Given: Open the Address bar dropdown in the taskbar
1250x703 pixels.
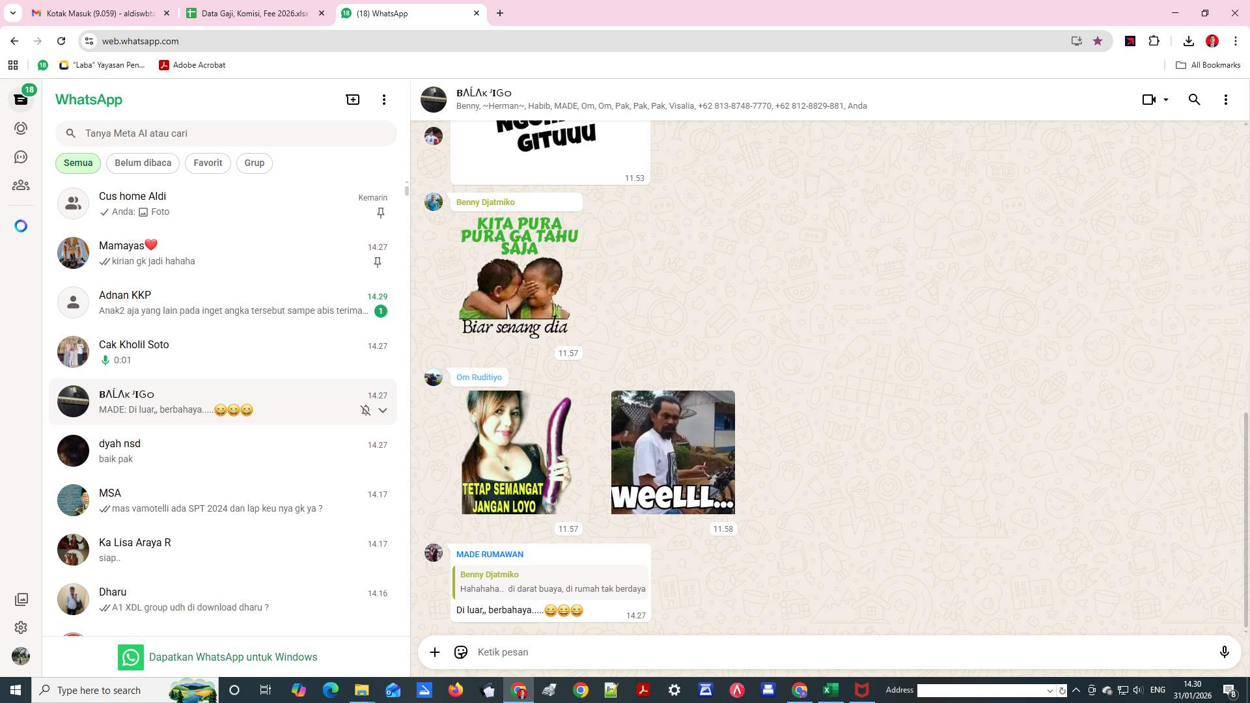Looking at the screenshot, I should pos(1051,690).
